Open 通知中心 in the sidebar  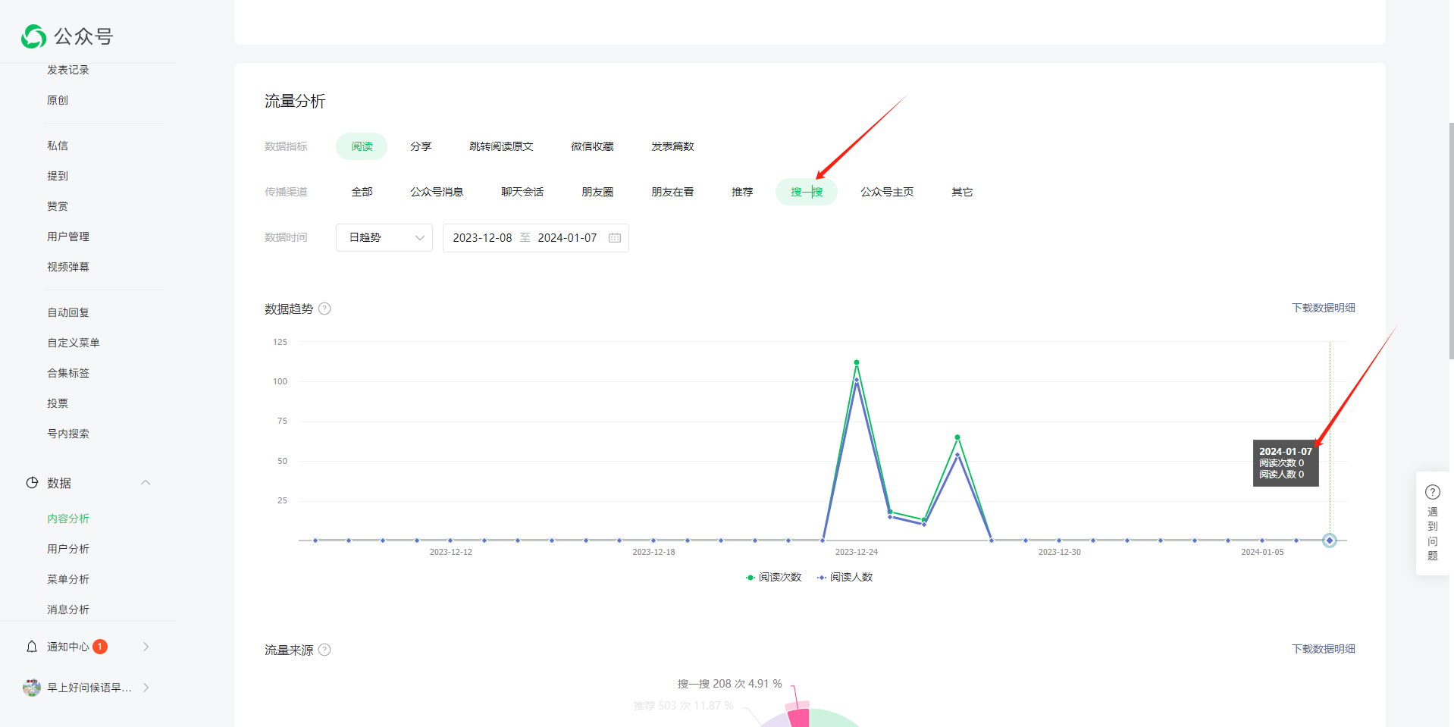68,647
